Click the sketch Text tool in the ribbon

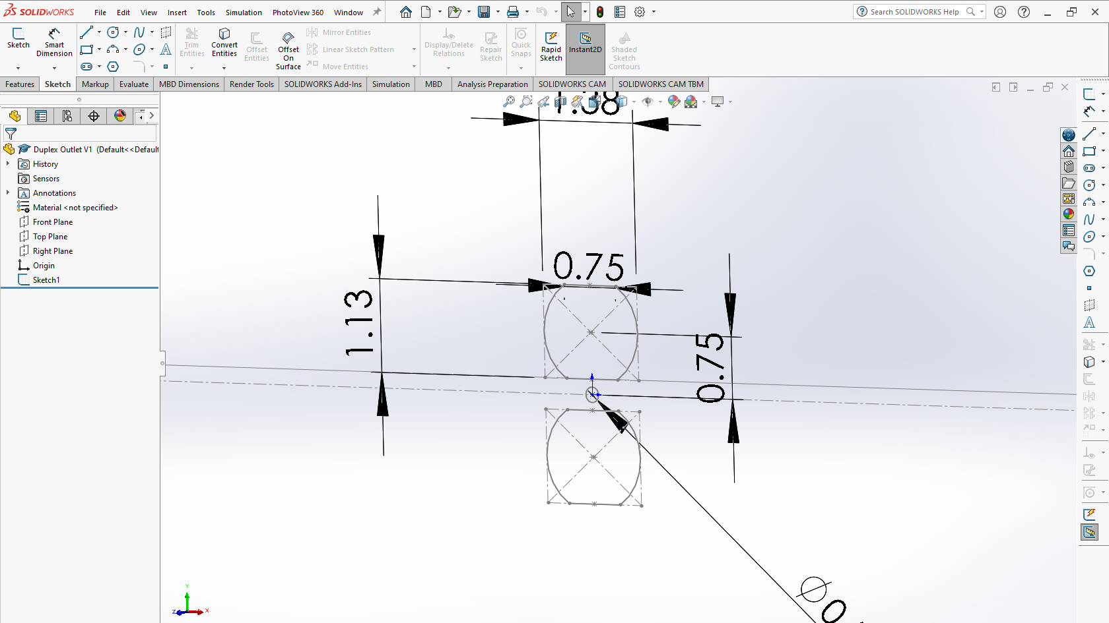click(166, 49)
